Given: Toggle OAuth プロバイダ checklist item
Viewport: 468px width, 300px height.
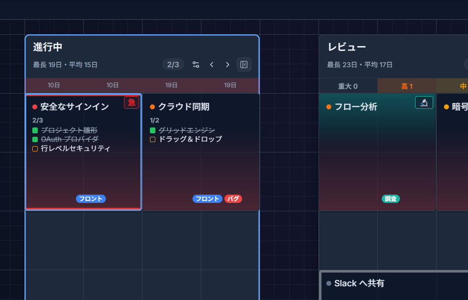Looking at the screenshot, I should point(35,139).
